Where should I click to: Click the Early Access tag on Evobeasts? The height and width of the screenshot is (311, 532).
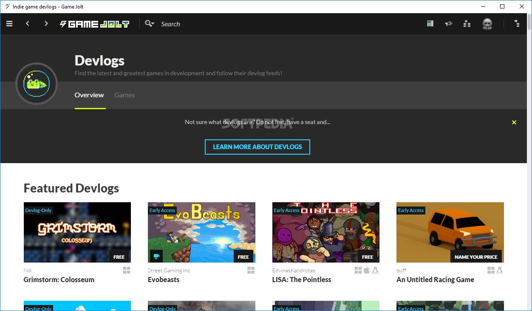(x=162, y=210)
